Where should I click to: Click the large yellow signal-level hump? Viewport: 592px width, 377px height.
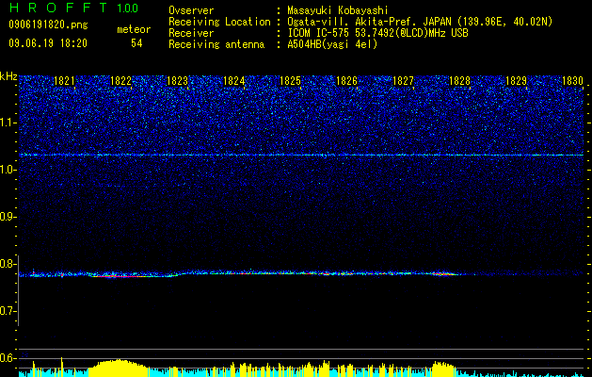pyautogui.click(x=119, y=368)
